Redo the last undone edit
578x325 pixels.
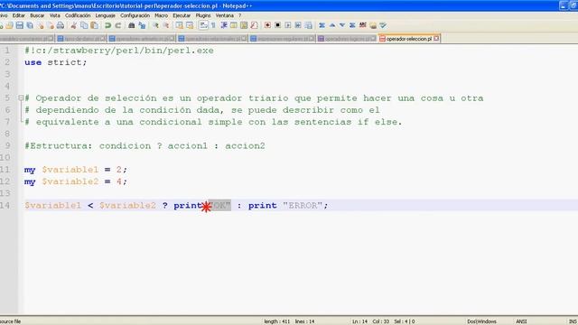click(x=118, y=25)
